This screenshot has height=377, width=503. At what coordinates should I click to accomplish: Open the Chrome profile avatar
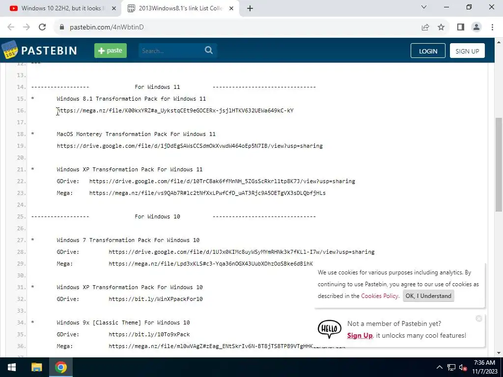pyautogui.click(x=476, y=27)
